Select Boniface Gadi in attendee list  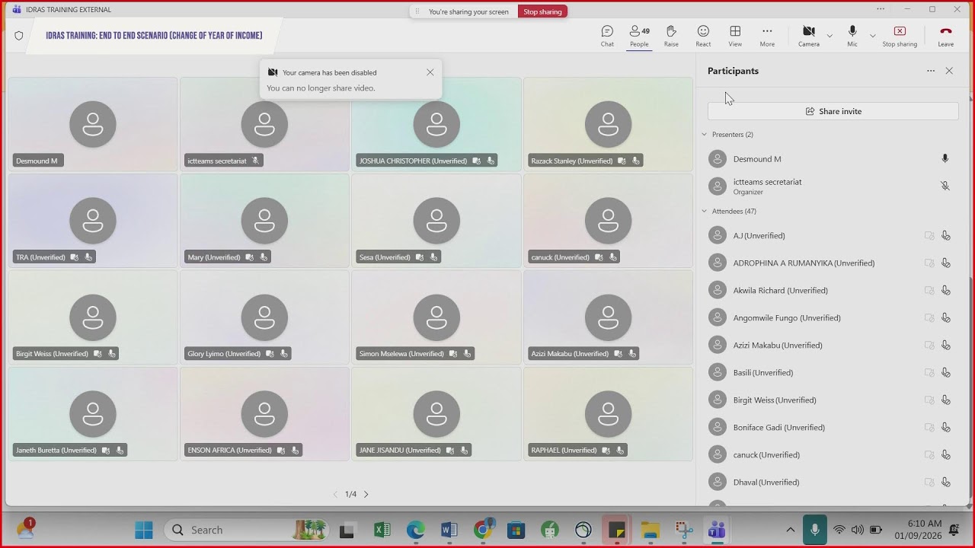click(833, 428)
